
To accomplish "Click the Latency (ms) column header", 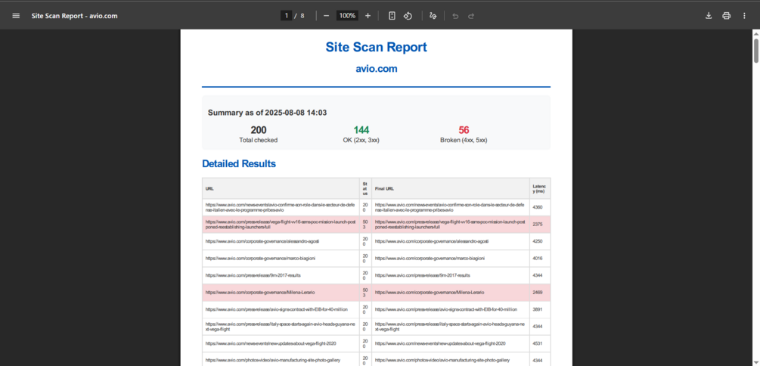I will click(x=539, y=188).
